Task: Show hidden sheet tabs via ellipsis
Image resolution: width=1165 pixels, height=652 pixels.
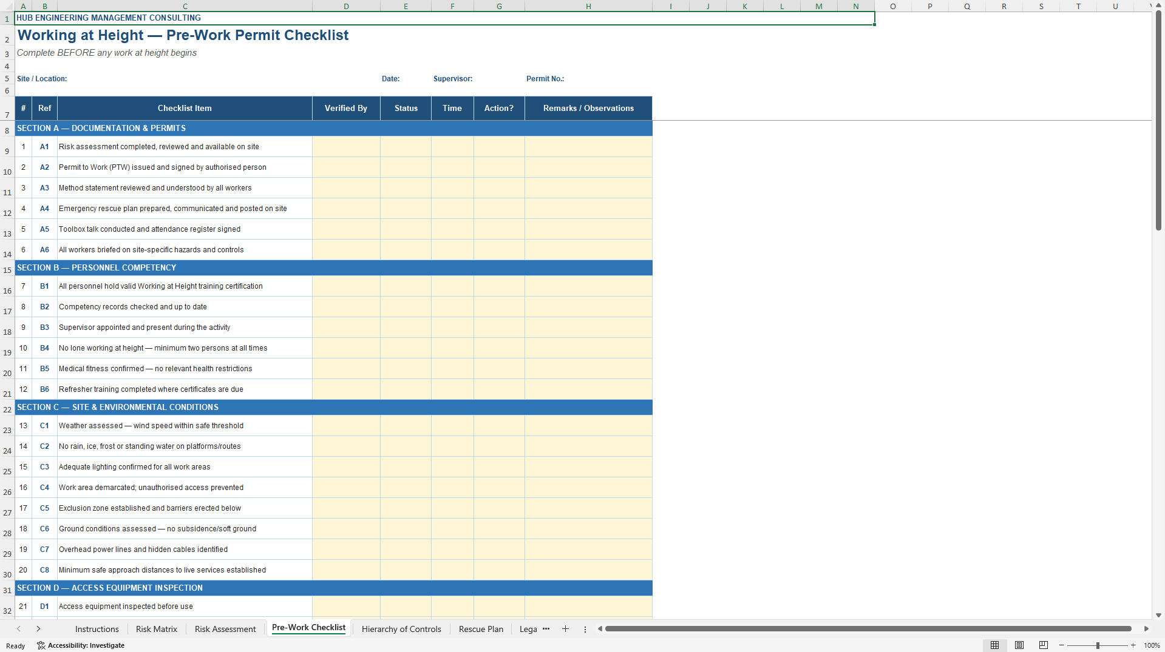Action: click(x=546, y=629)
